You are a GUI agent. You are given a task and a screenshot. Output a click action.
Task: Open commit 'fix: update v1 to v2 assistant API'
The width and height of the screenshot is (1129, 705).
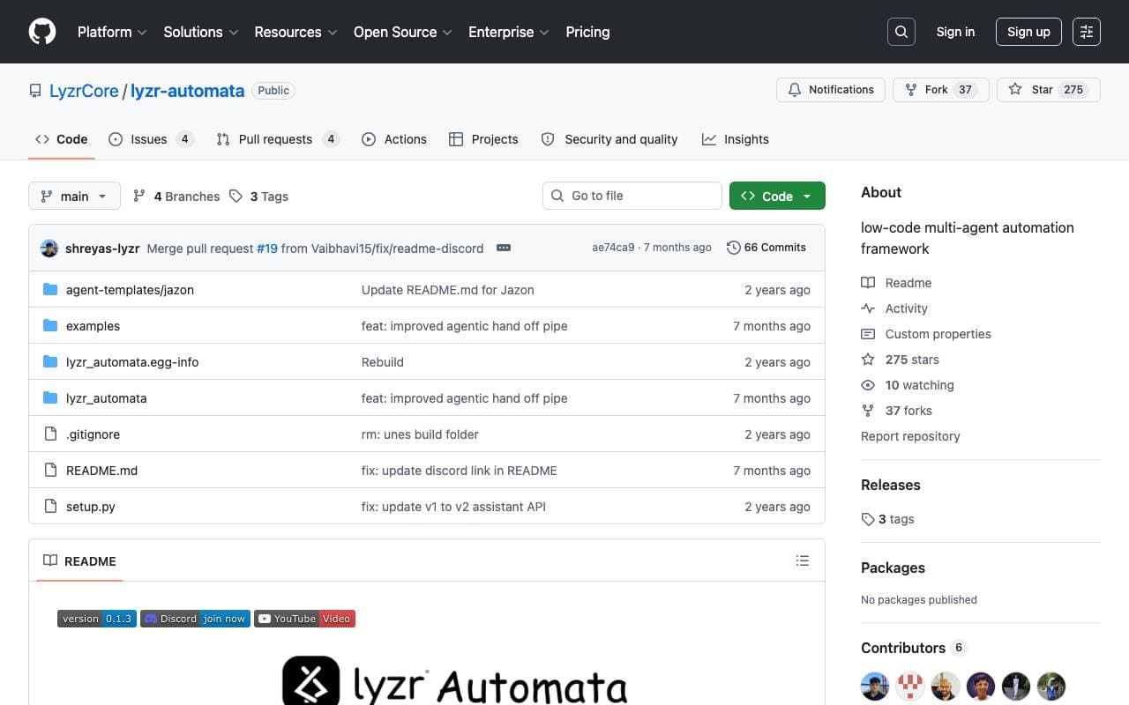point(453,507)
